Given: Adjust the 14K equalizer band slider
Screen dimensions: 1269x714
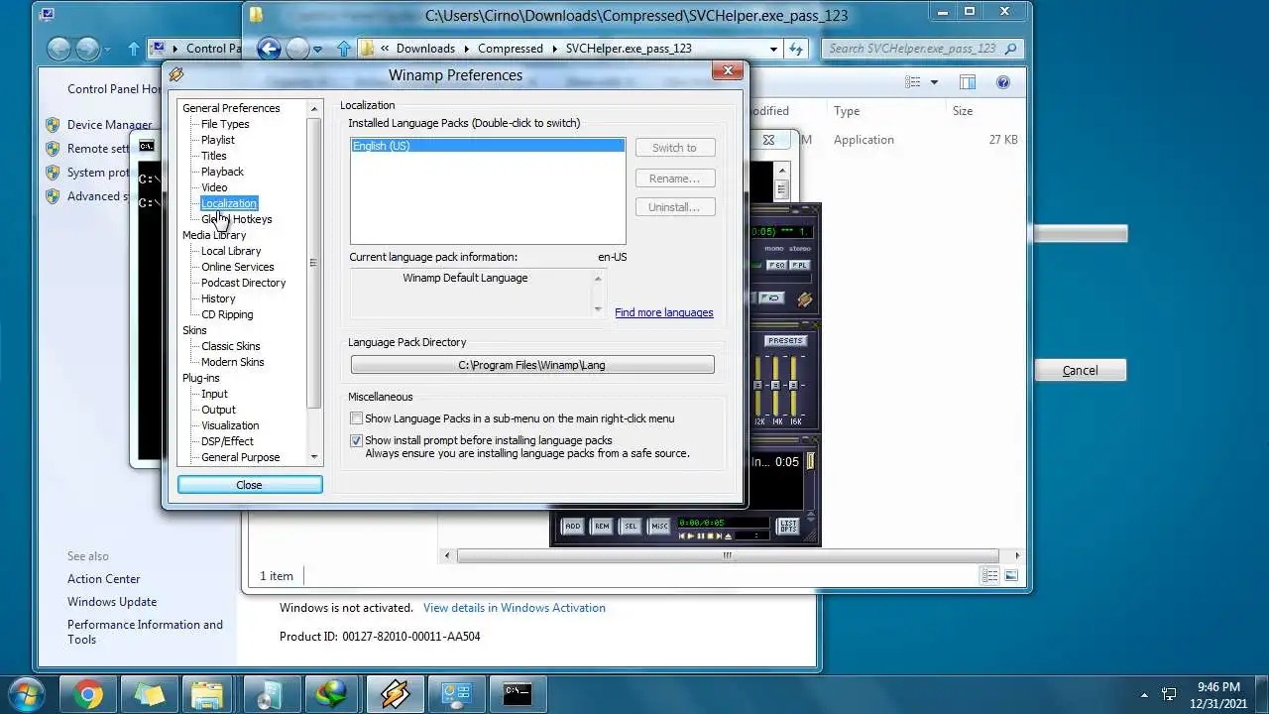Looking at the screenshot, I should coord(776,387).
